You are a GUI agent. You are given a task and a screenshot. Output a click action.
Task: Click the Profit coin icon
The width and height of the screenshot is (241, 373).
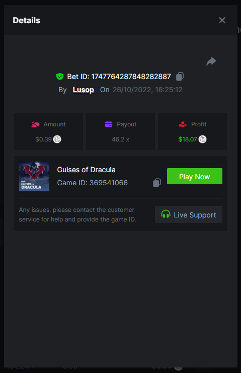pyautogui.click(x=202, y=139)
